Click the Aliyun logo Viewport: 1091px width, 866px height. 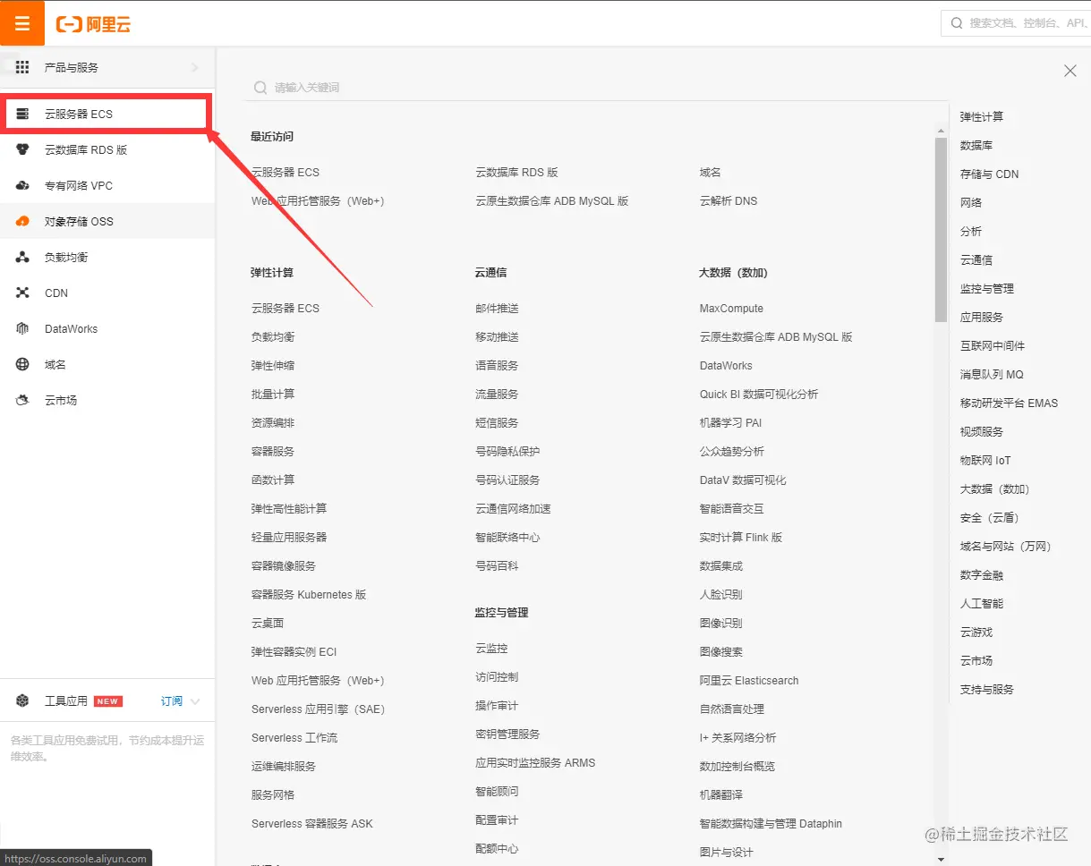point(93,24)
